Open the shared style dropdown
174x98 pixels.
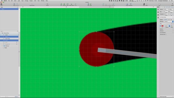pos(167,17)
